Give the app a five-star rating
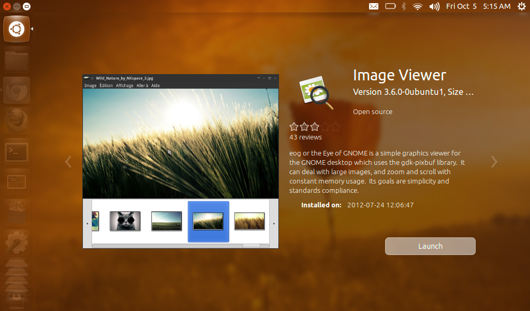The width and height of the screenshot is (530, 311). (335, 126)
